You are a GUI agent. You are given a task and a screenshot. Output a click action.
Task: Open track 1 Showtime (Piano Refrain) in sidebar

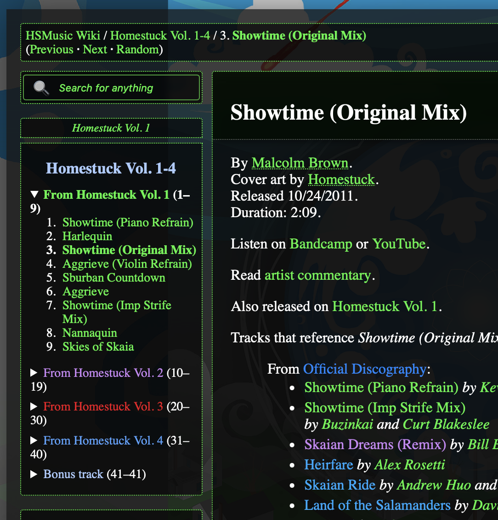pos(128,222)
